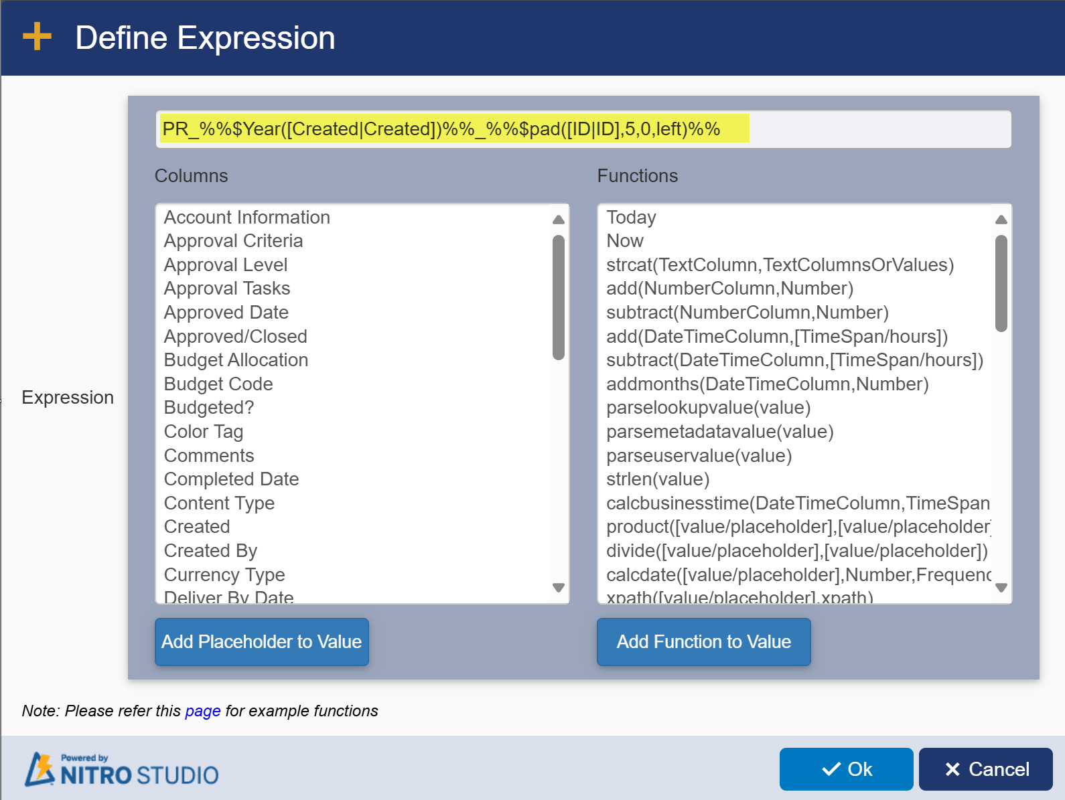Viewport: 1065px width, 800px height.
Task: Select calcdate function in list
Action: (x=798, y=575)
